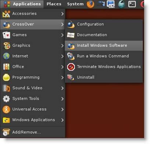This screenshot has width=150, height=144.
Task: Open the Accessories menu label
Action: click(x=24, y=14)
